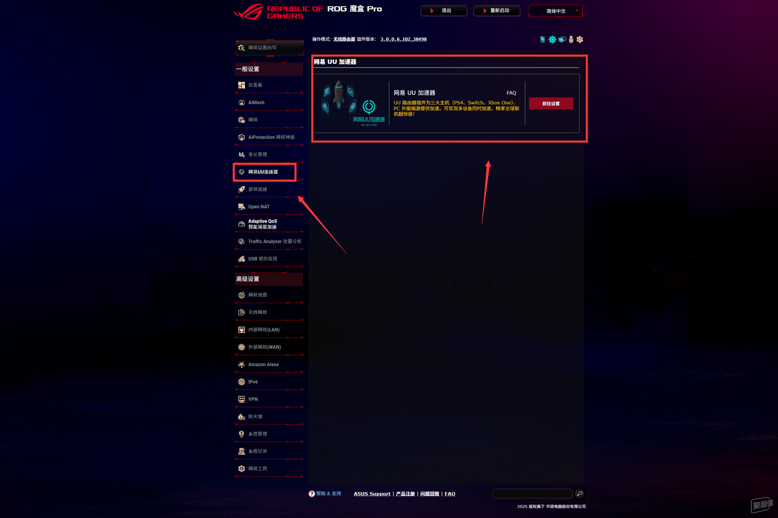Click the connected monitors status icon

point(562,39)
